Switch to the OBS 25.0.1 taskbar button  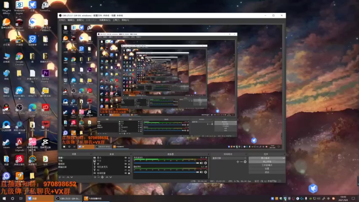(x=68, y=198)
